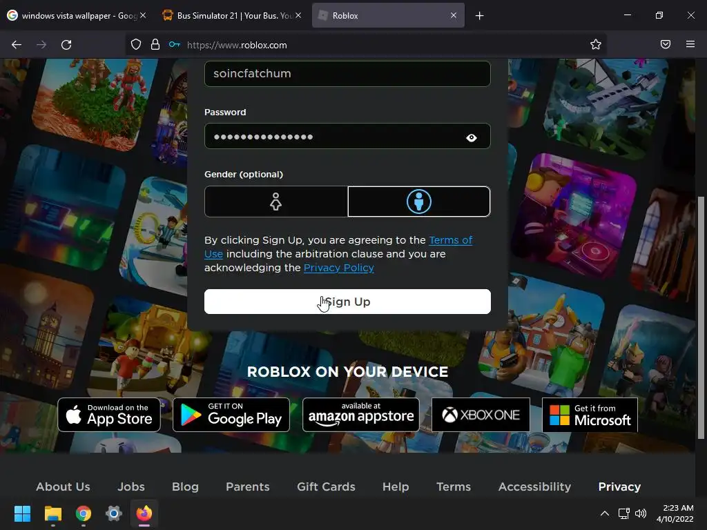Open the Xbox One badge
The image size is (707, 530).
pyautogui.click(x=481, y=415)
